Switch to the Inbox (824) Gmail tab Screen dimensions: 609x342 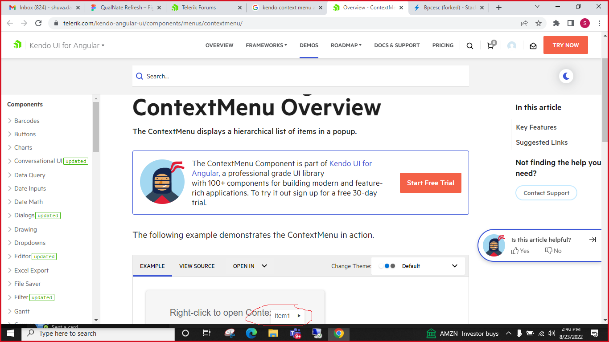(45, 8)
